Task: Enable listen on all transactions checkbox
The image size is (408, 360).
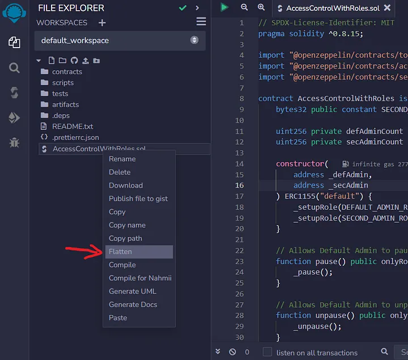Action: click(267, 352)
